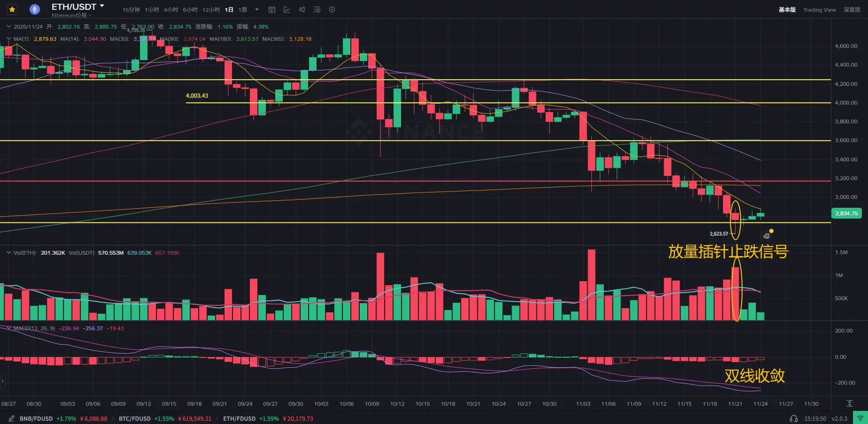868x424 pixels.
Task: Click the MA(365) value 3,128.18
Action: 300,39
